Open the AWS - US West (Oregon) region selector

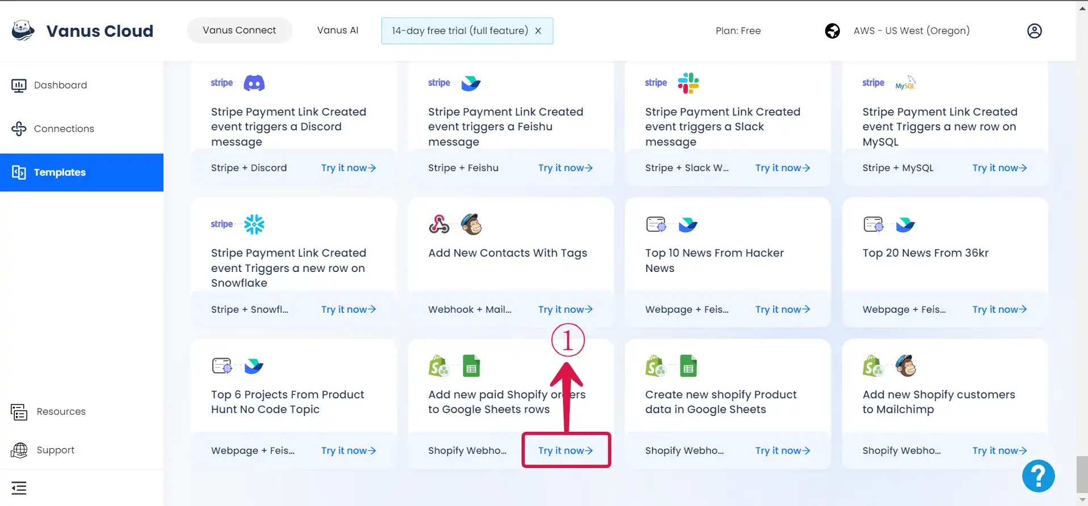click(911, 31)
